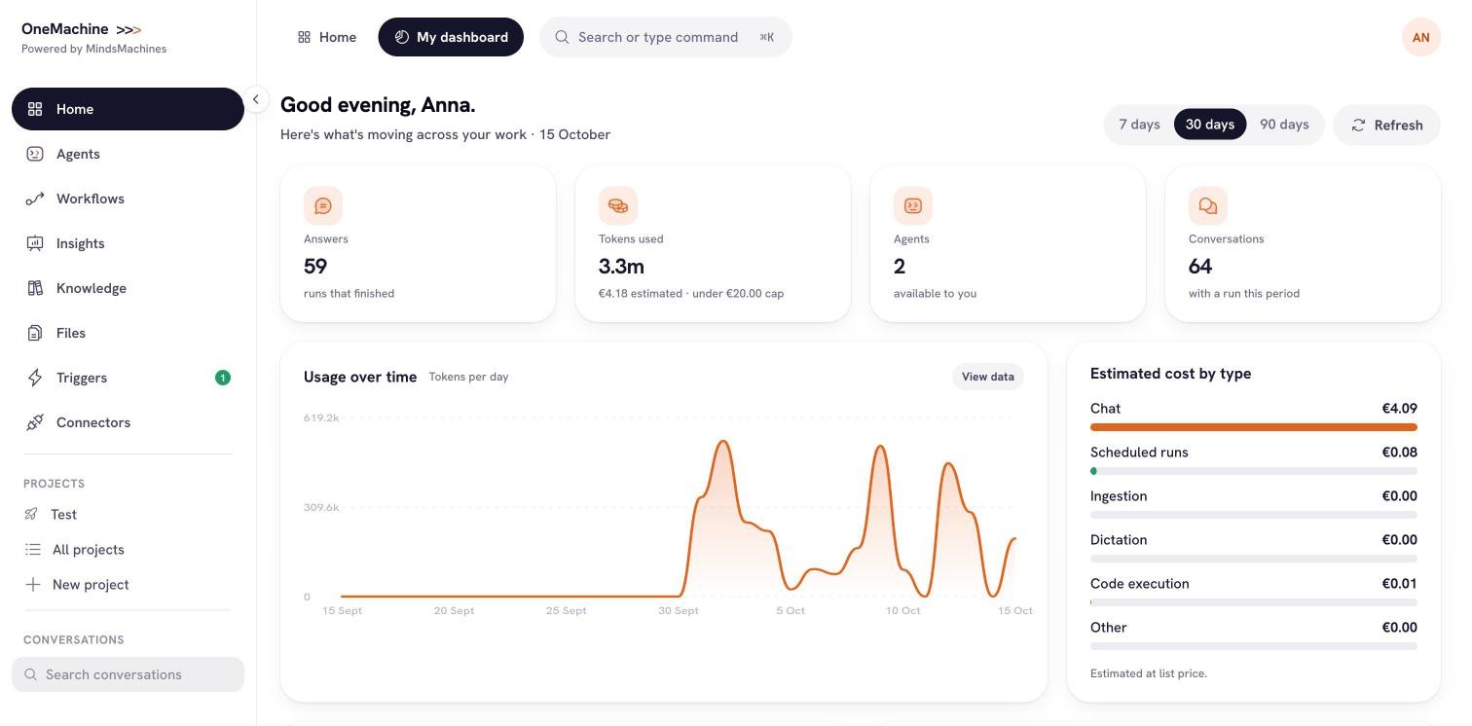
Task: Click the Conversations card bubbles icon
Action: (1208, 206)
